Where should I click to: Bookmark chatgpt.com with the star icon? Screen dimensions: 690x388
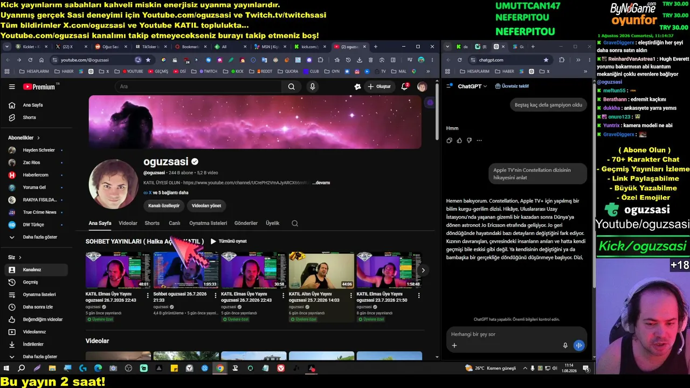pos(546,60)
